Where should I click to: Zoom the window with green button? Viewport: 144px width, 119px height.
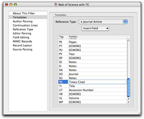(x=15, y=5)
